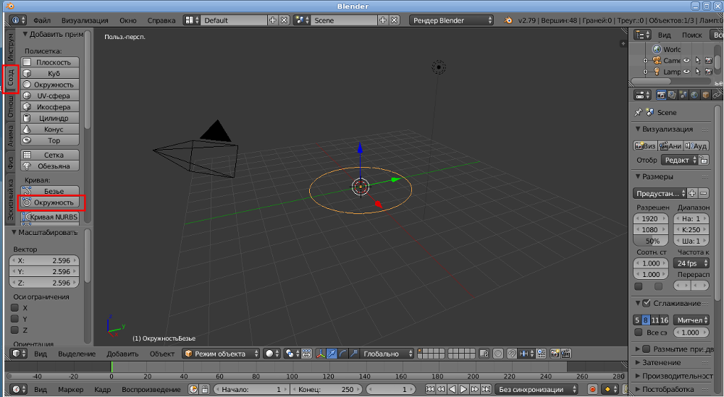Open the Scene properties tab icon

tap(683, 95)
